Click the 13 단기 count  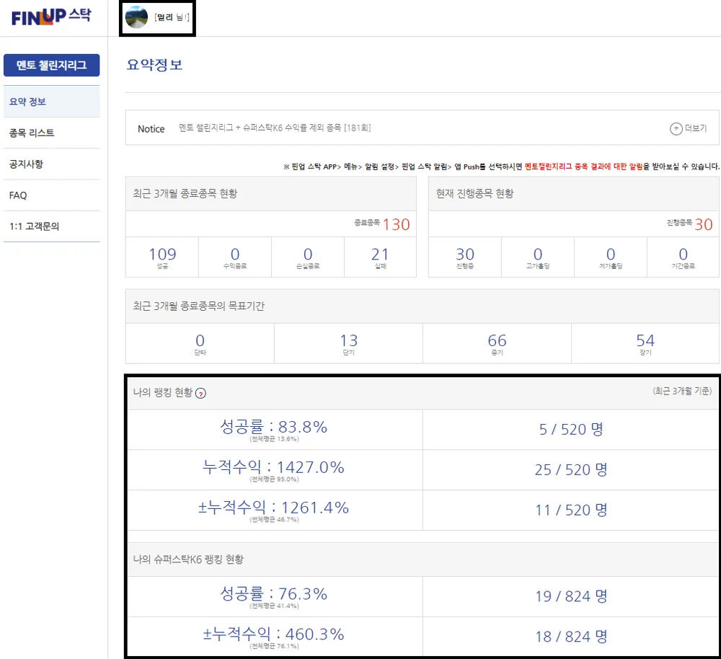click(348, 342)
